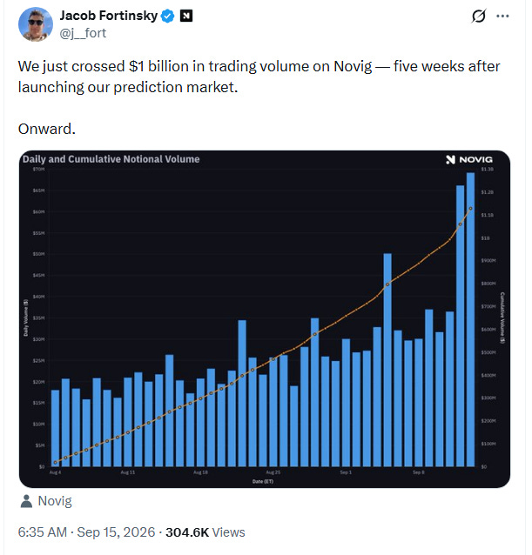532x555 pixels.
Task: Click the 6:35 AM Sep 15, 2026 timestamp
Action: [x=86, y=532]
